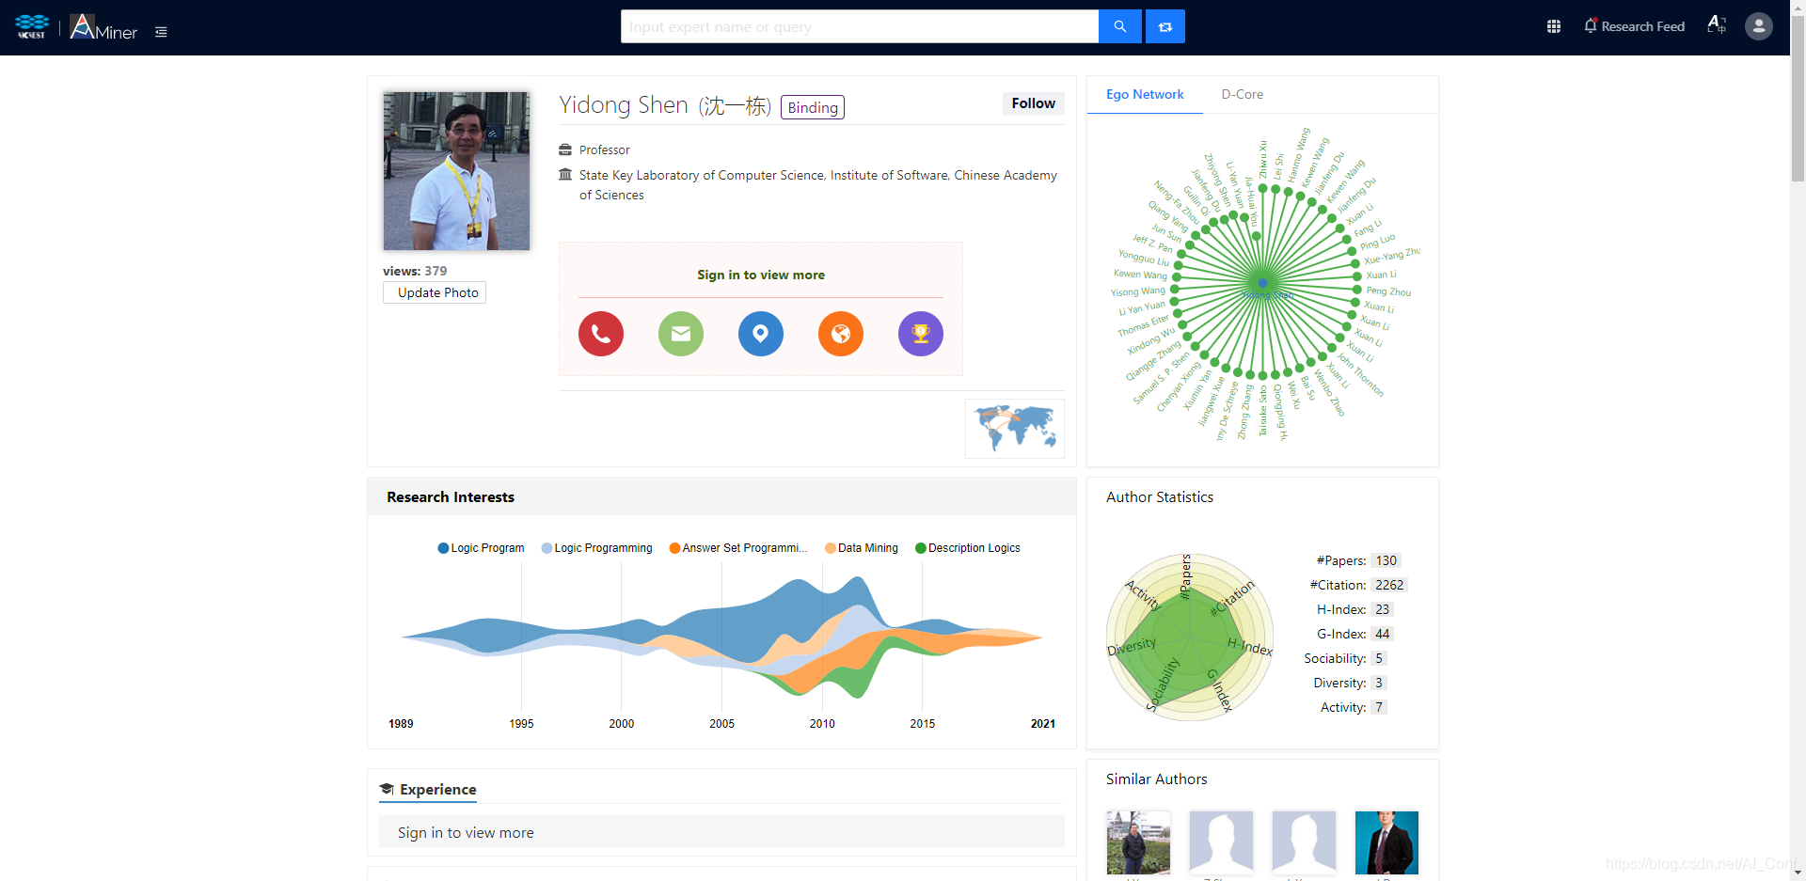
Task: Switch to the Ego Network tab
Action: 1145,94
